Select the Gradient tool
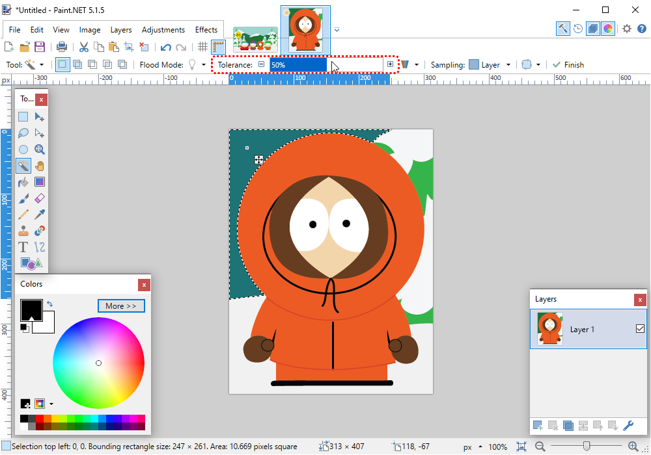The height and width of the screenshot is (455, 651). click(x=40, y=182)
